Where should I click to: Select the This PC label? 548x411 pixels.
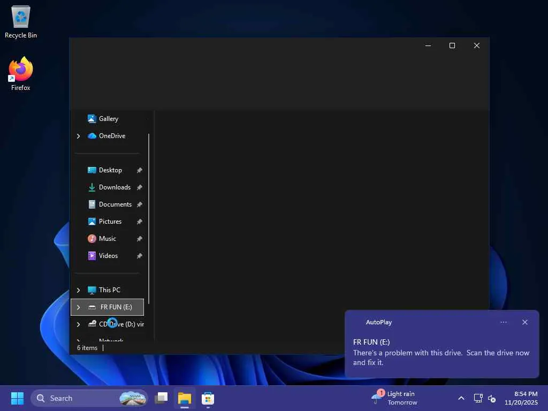(x=109, y=290)
